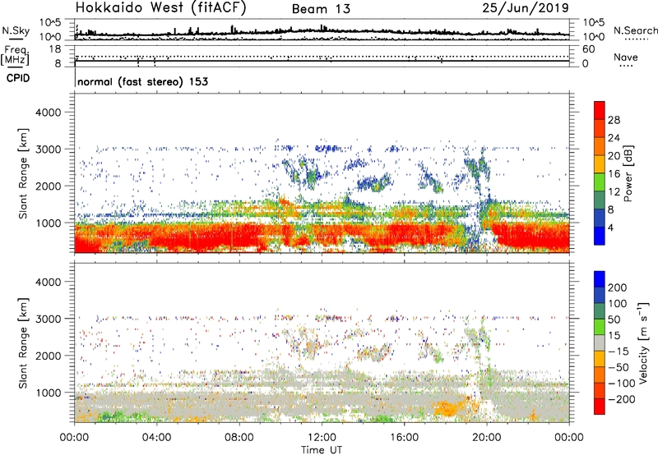Screen dimensions: 658x455
Task: Click '1000' on the Velocity panel range axis
Action: click(x=49, y=393)
